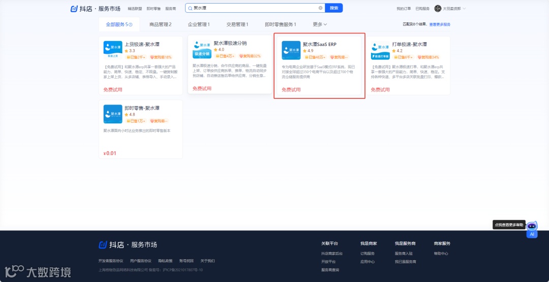Open the 即时零售-聚水潭 app icon
549x282 pixels.
tap(113, 114)
